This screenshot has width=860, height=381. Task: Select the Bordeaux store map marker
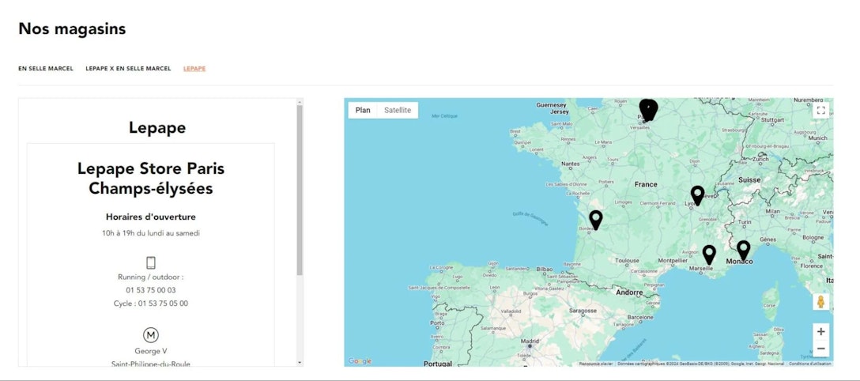[x=596, y=219]
